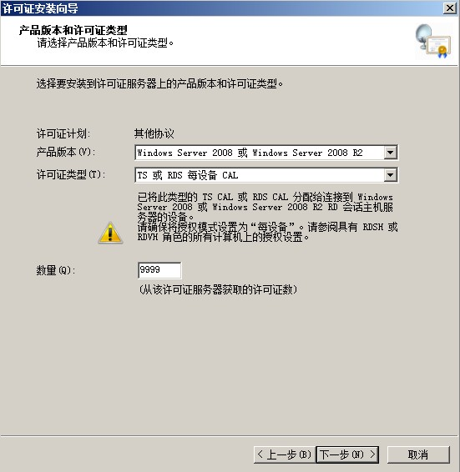Cancel the wizard with 取消
The height and width of the screenshot is (472, 460).
click(x=418, y=454)
